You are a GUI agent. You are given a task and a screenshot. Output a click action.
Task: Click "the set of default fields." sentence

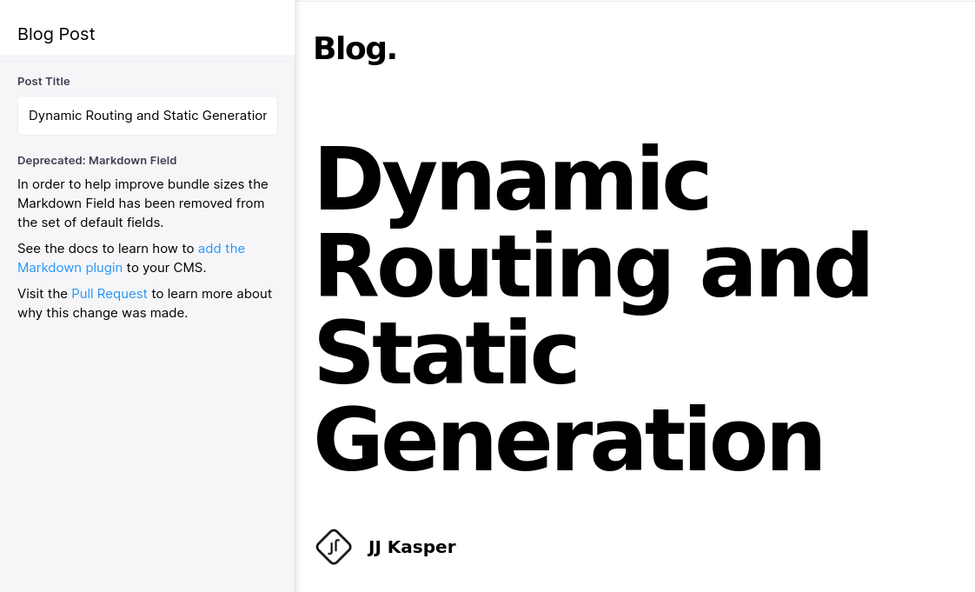point(90,222)
